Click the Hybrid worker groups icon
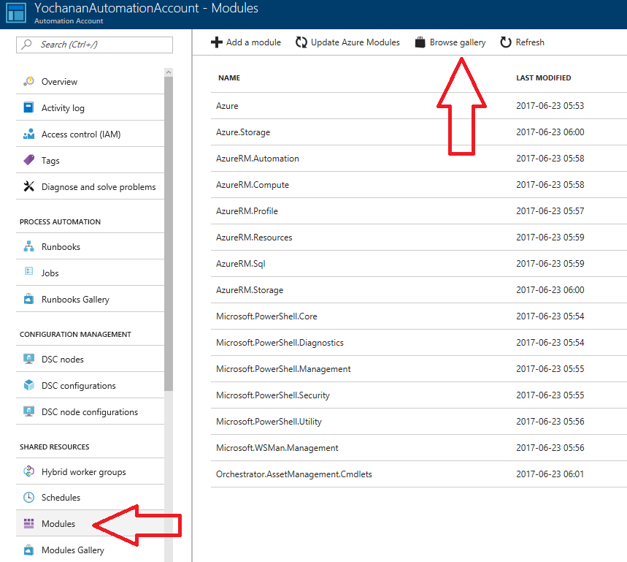This screenshot has height=562, width=627. click(28, 471)
